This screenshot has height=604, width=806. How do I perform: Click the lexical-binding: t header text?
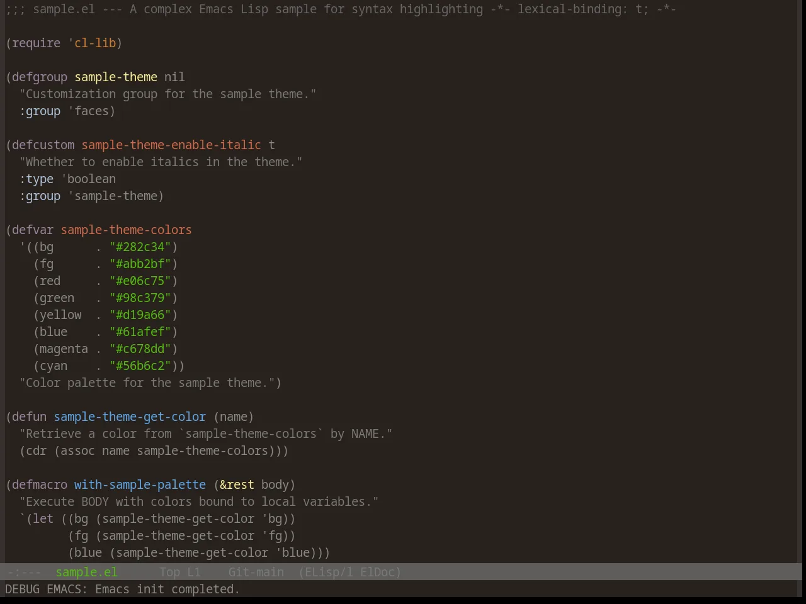579,9
